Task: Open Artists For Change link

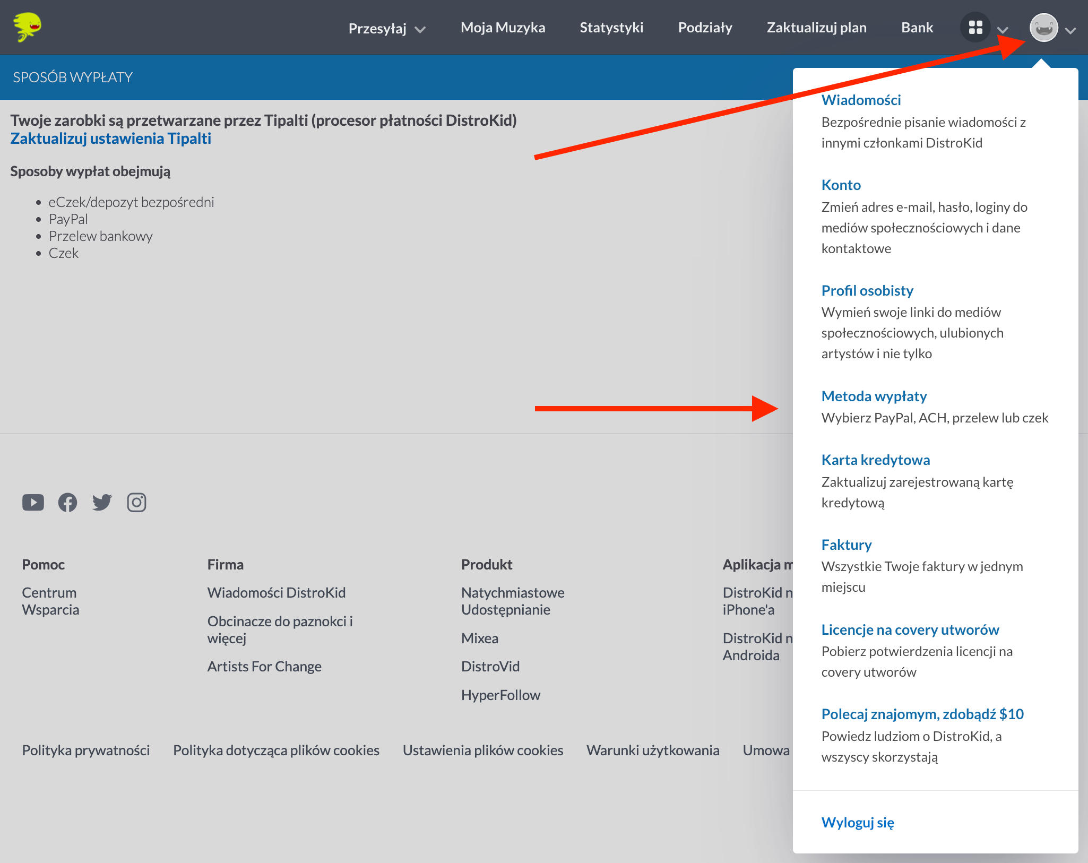Action: coord(264,666)
